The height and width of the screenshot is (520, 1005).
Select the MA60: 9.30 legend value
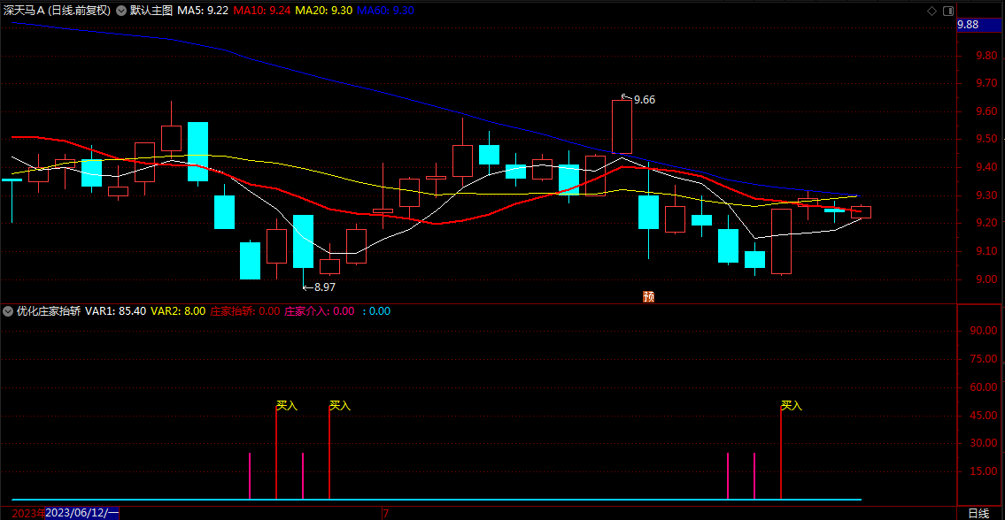(x=385, y=11)
